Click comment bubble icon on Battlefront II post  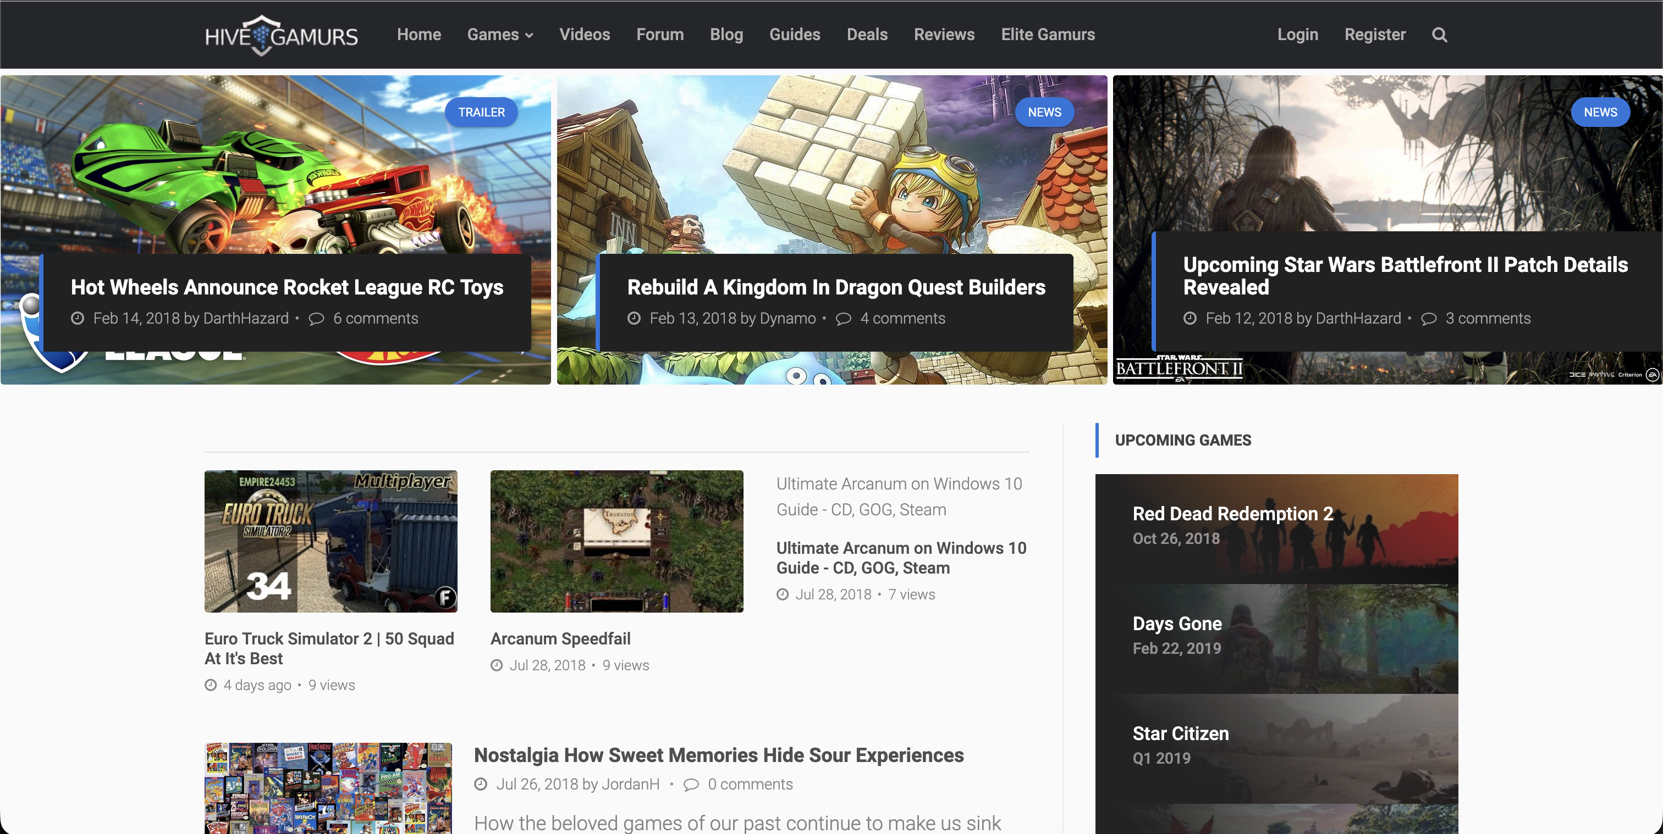[1429, 319]
